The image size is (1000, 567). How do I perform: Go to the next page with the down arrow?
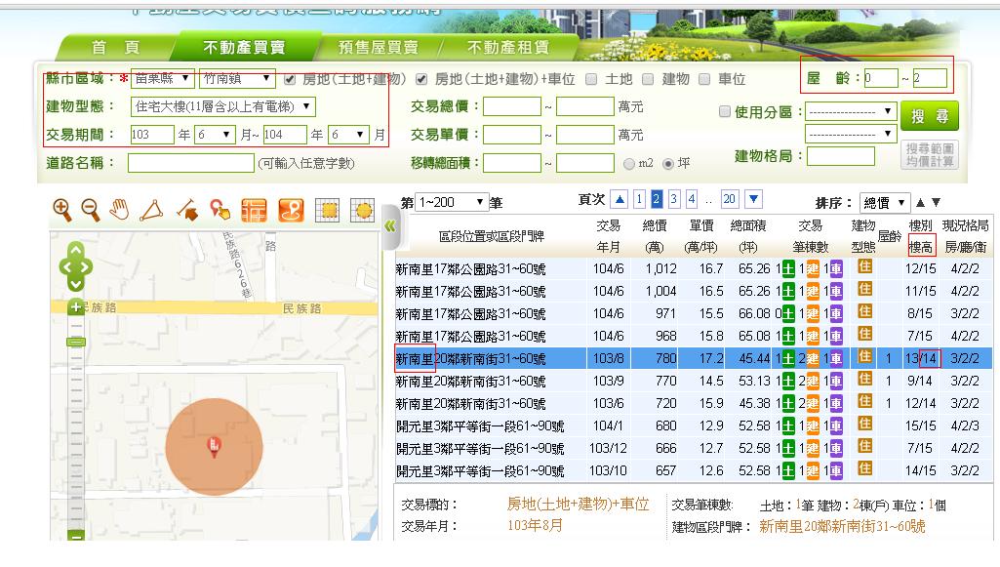pyautogui.click(x=753, y=200)
